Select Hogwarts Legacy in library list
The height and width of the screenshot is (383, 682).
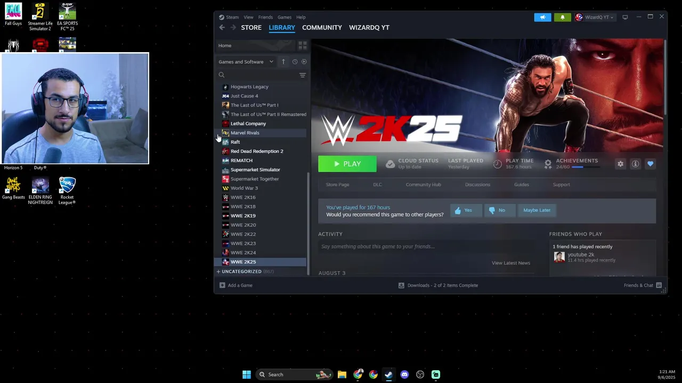(x=261, y=87)
